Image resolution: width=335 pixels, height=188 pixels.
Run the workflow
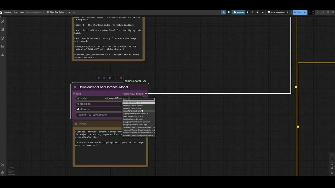[298, 12]
